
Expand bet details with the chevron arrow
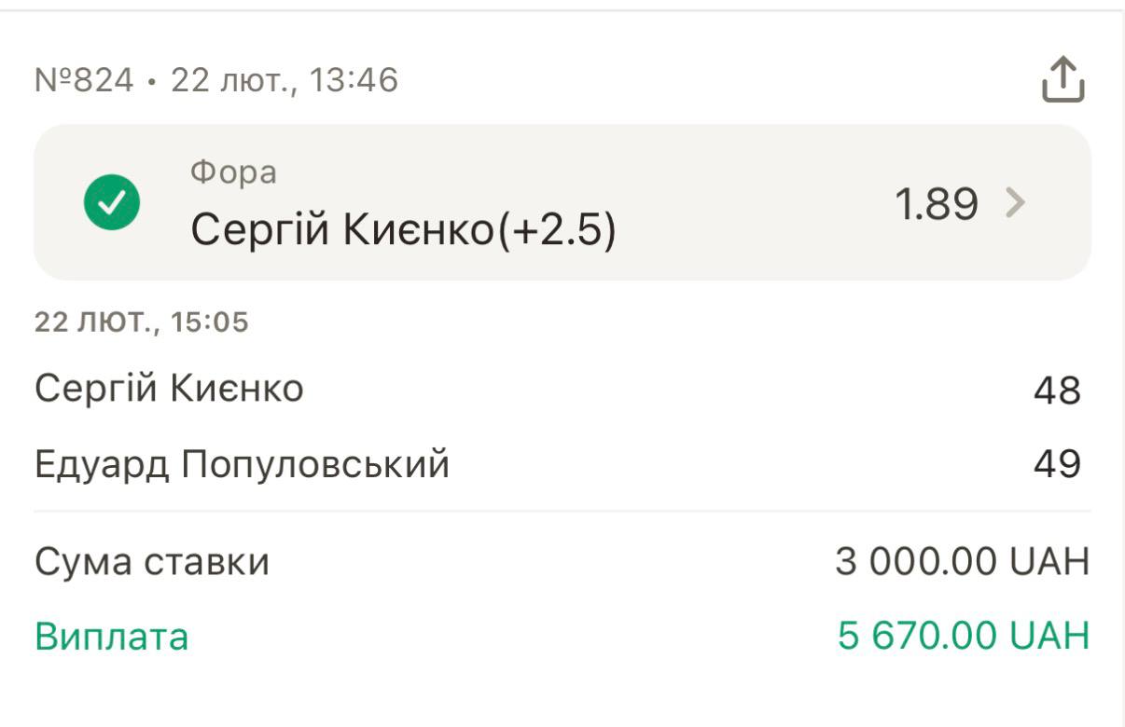1015,202
